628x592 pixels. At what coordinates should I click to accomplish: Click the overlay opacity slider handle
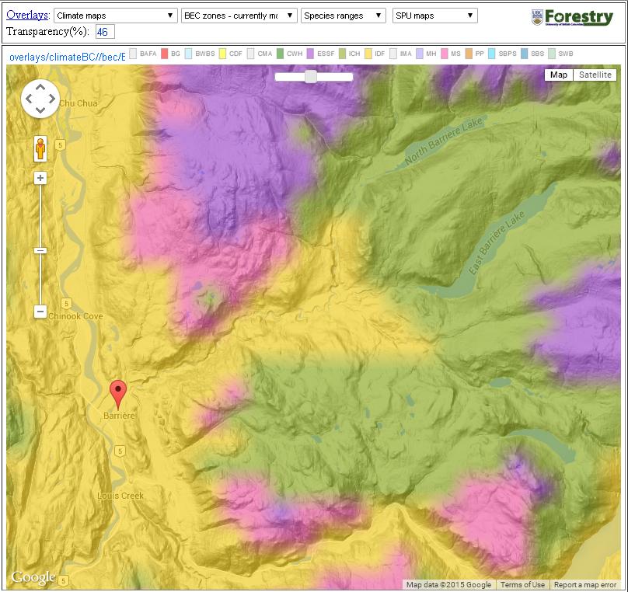coord(311,76)
